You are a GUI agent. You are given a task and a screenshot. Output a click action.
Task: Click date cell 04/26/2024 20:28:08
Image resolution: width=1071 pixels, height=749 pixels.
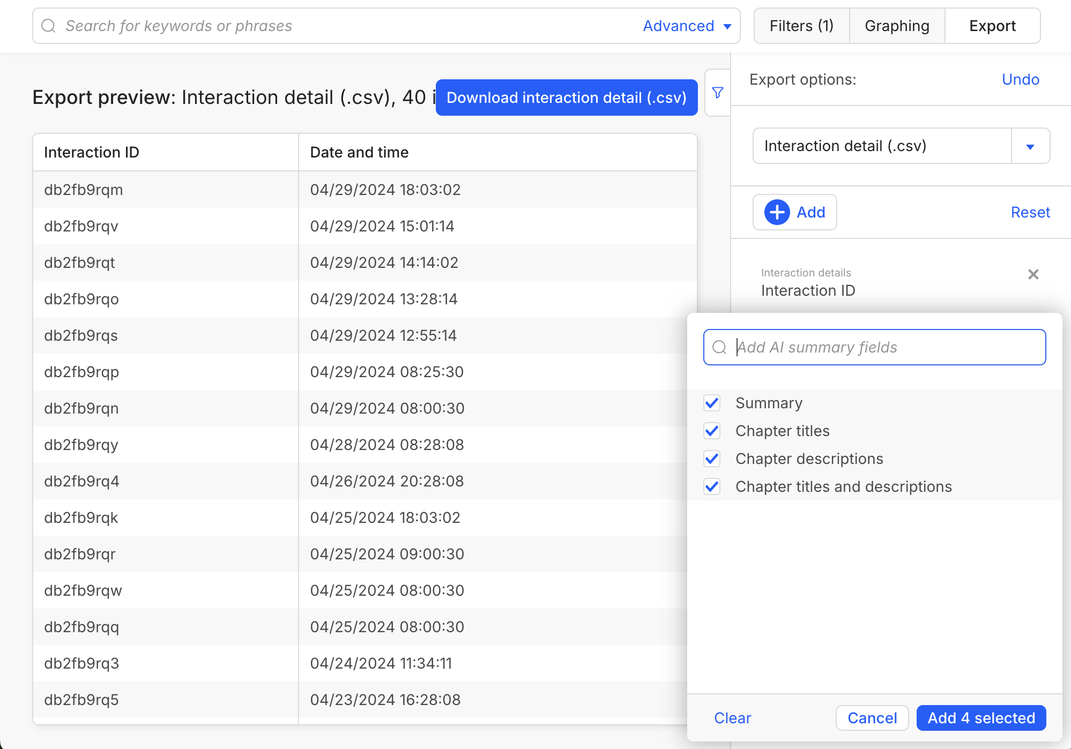(x=387, y=481)
